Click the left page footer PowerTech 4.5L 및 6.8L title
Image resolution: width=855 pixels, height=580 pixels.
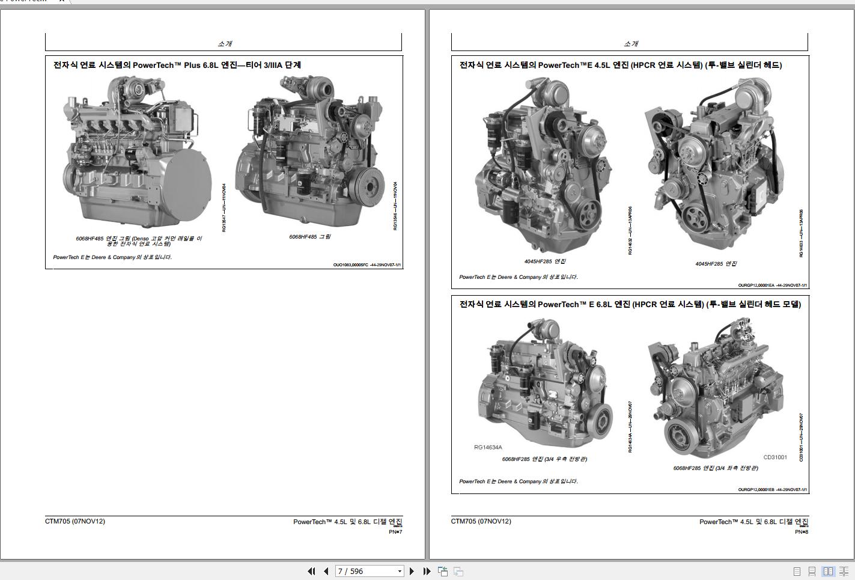(x=348, y=522)
